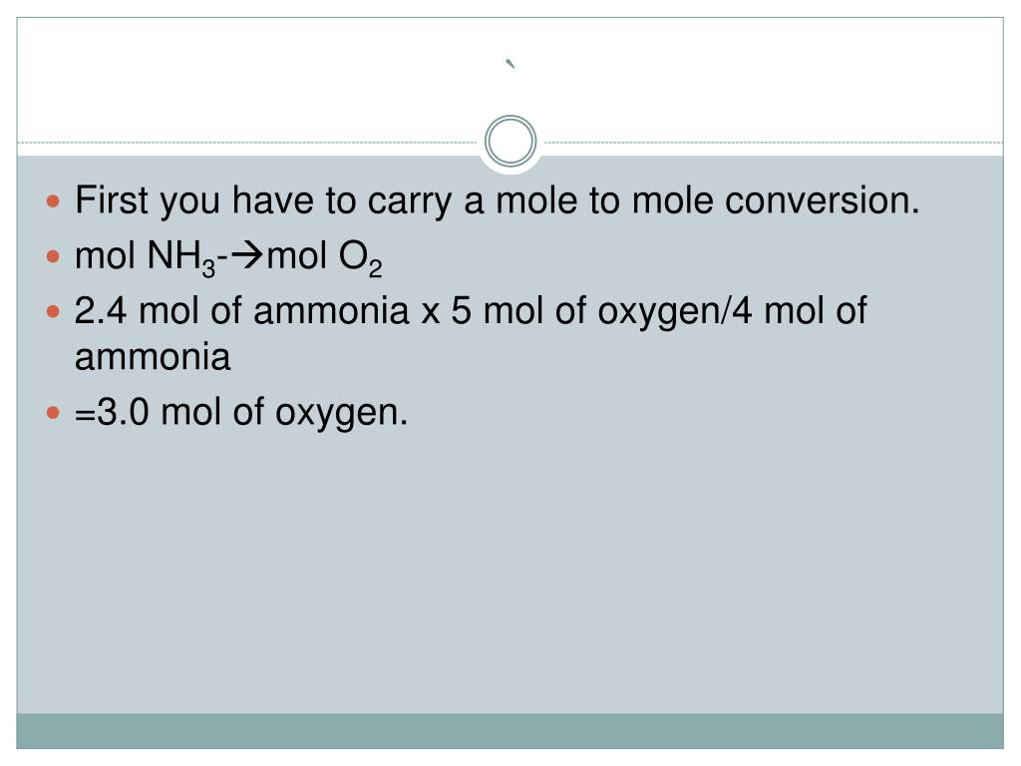Click the circle ornament on divider line
Image resolution: width=1021 pixels, height=766 pixels.
tap(510, 142)
